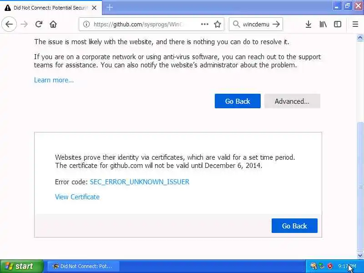This screenshot has width=364, height=273.
Task: Click the search magnifier icon
Action: (236, 24)
